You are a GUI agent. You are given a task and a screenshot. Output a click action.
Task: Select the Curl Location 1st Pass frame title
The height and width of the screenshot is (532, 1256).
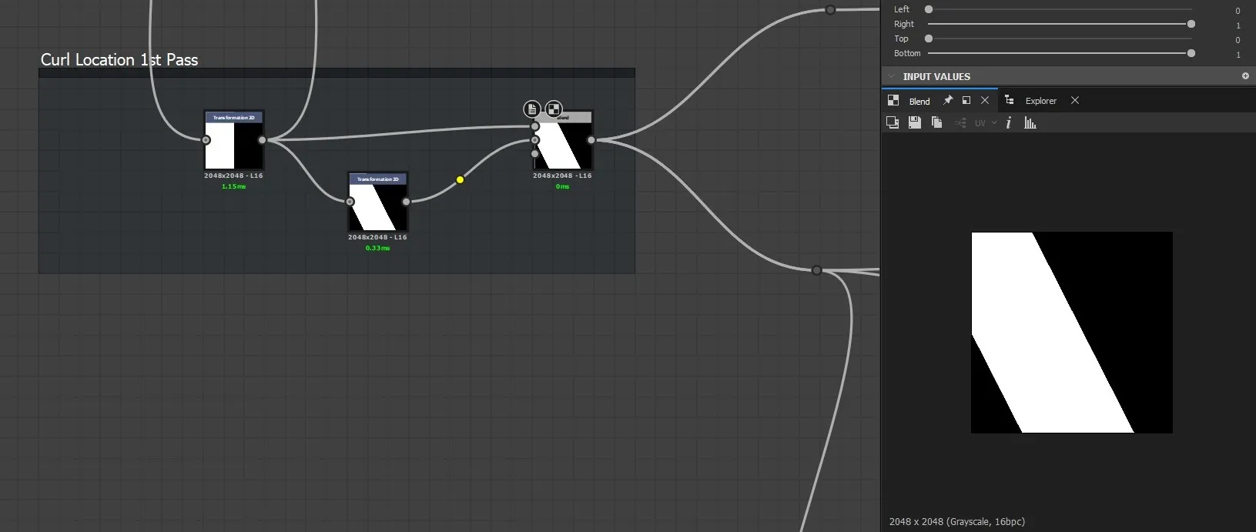point(119,59)
